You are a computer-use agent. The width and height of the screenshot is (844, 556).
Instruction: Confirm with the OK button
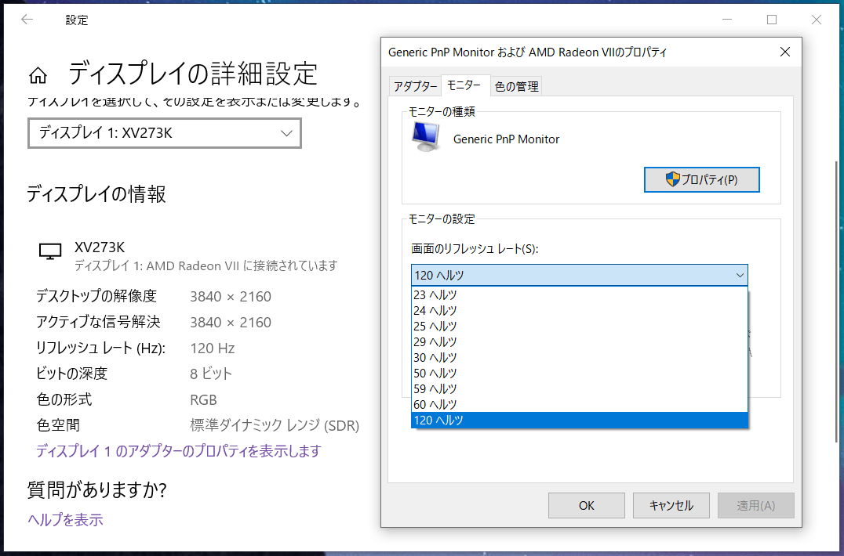coord(586,506)
